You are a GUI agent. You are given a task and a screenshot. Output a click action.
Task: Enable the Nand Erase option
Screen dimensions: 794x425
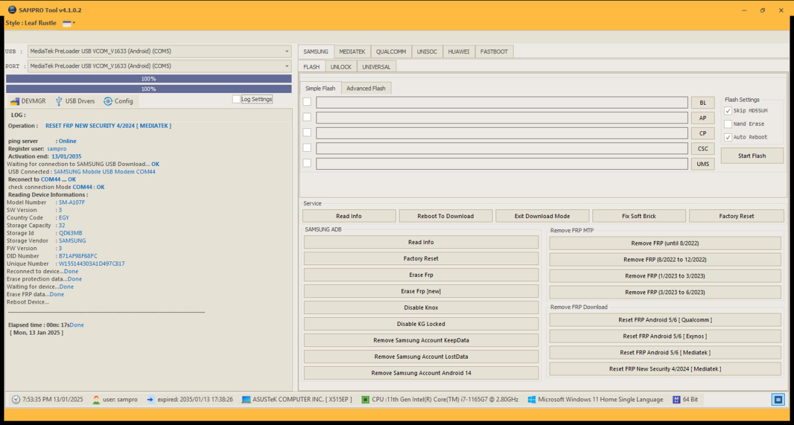coord(728,124)
